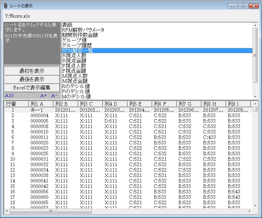262x218 pixels.
Task: Select the キー1 cell in row 1
Action: click(37, 110)
